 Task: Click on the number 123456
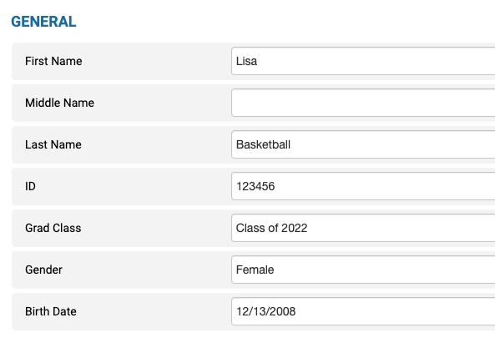tap(255, 186)
